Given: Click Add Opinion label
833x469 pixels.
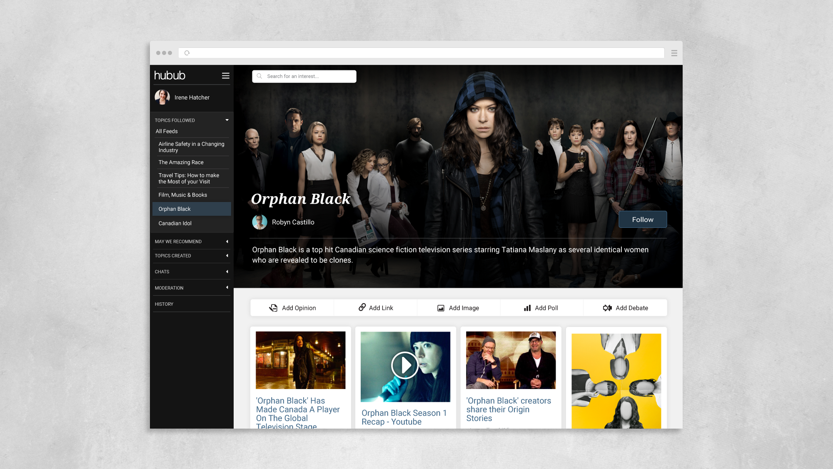Looking at the screenshot, I should coord(299,308).
